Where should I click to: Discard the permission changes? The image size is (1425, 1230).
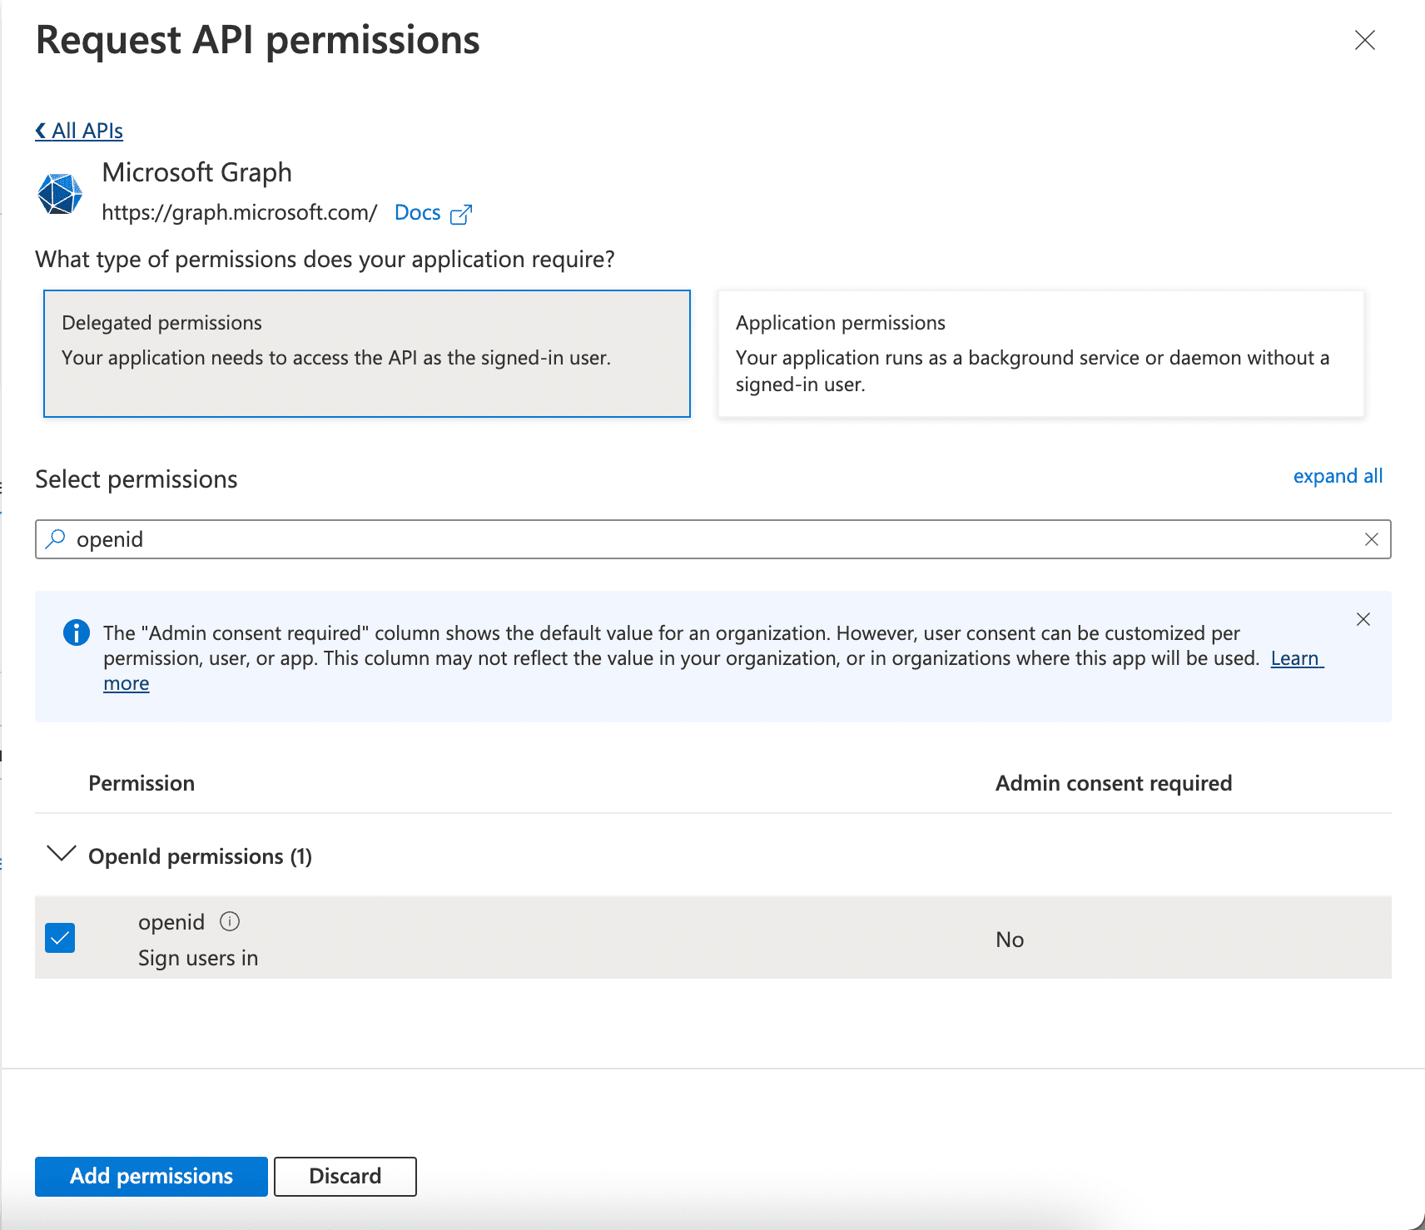[x=345, y=1176]
